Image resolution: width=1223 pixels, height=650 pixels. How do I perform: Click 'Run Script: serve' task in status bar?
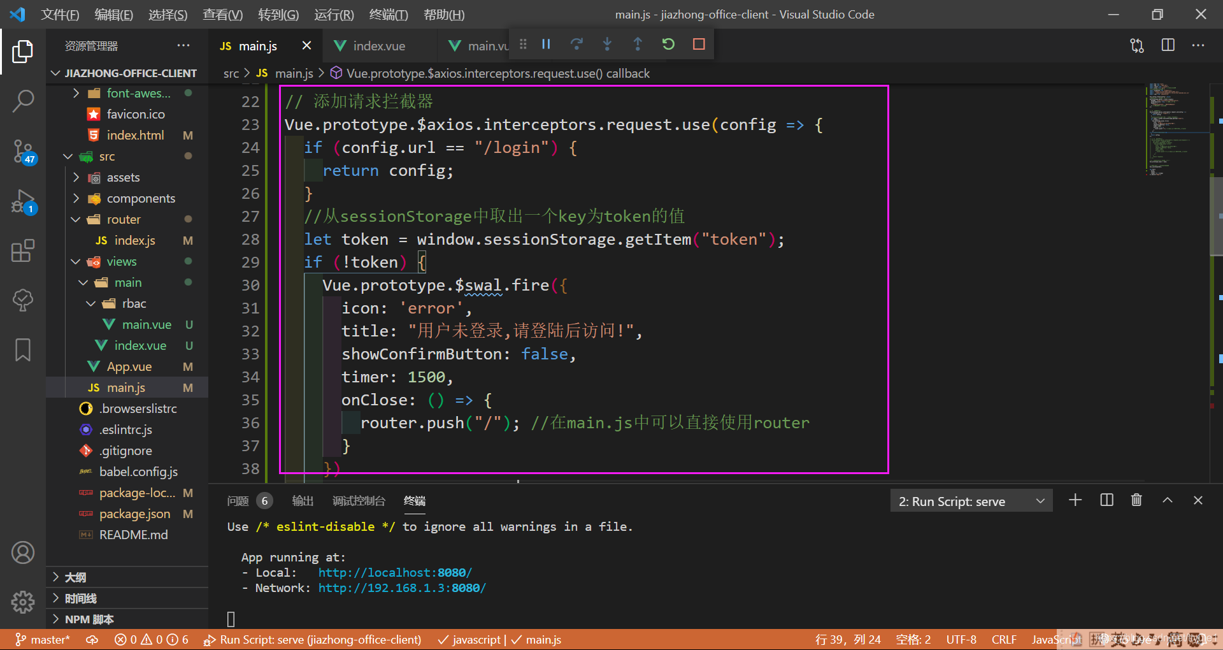tap(312, 639)
